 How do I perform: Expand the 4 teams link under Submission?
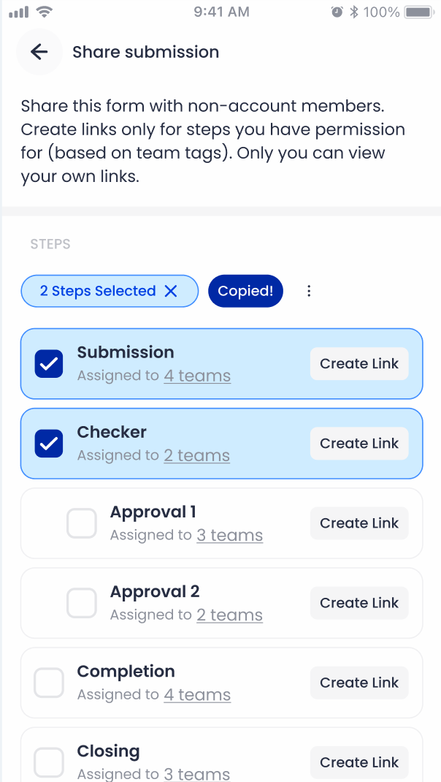coord(197,376)
